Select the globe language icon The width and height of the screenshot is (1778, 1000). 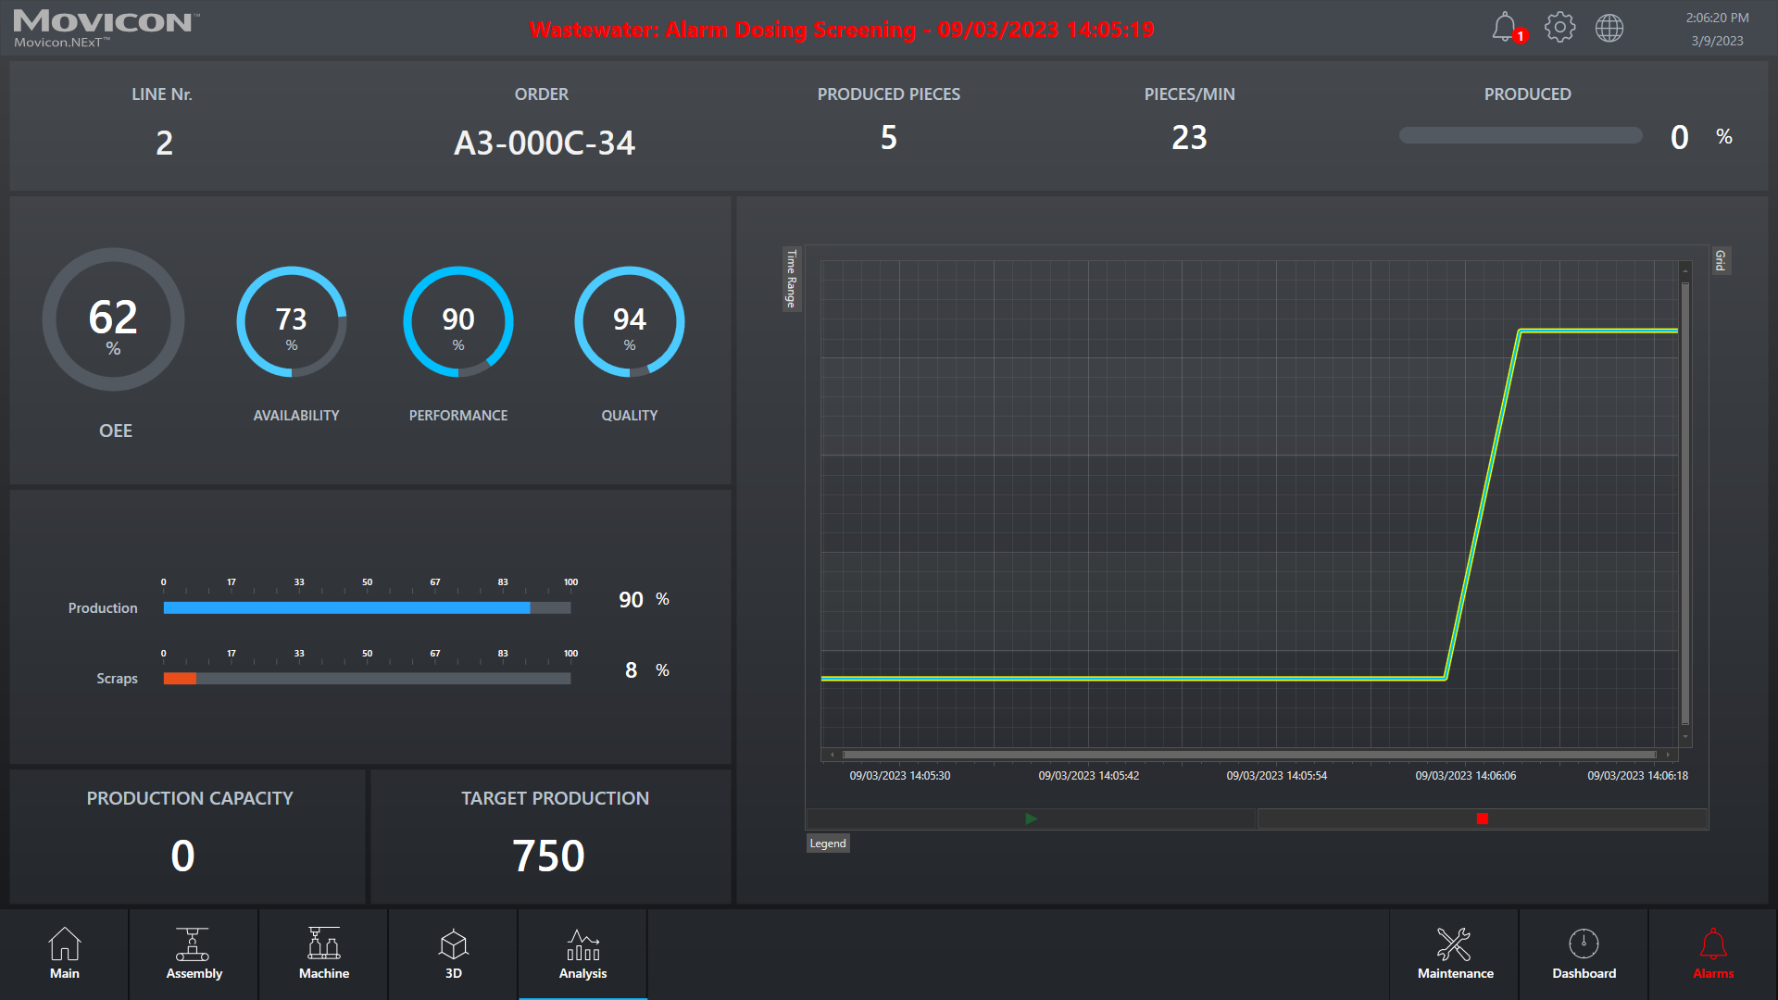(x=1609, y=27)
